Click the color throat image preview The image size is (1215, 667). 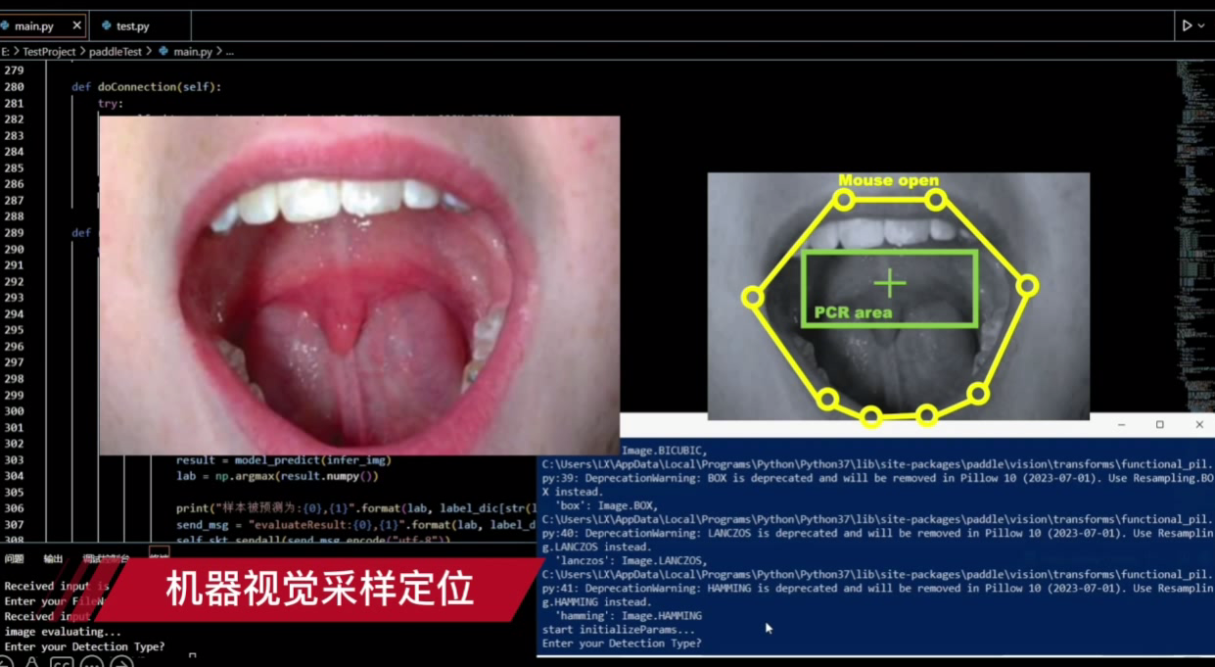tap(359, 284)
